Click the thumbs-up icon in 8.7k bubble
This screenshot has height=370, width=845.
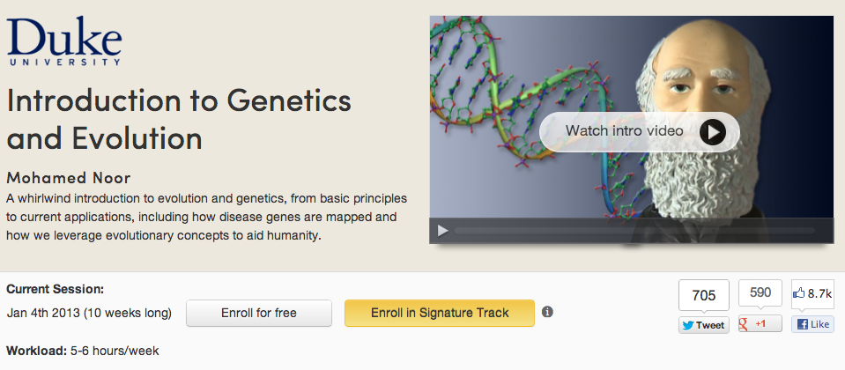click(800, 293)
